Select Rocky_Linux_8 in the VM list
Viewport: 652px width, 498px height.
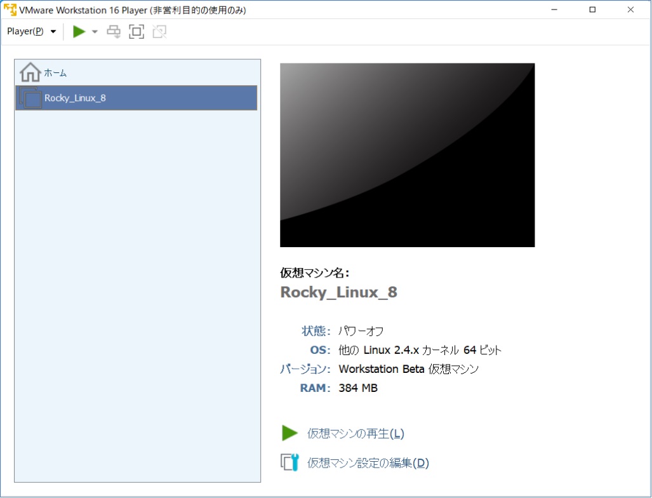click(136, 98)
